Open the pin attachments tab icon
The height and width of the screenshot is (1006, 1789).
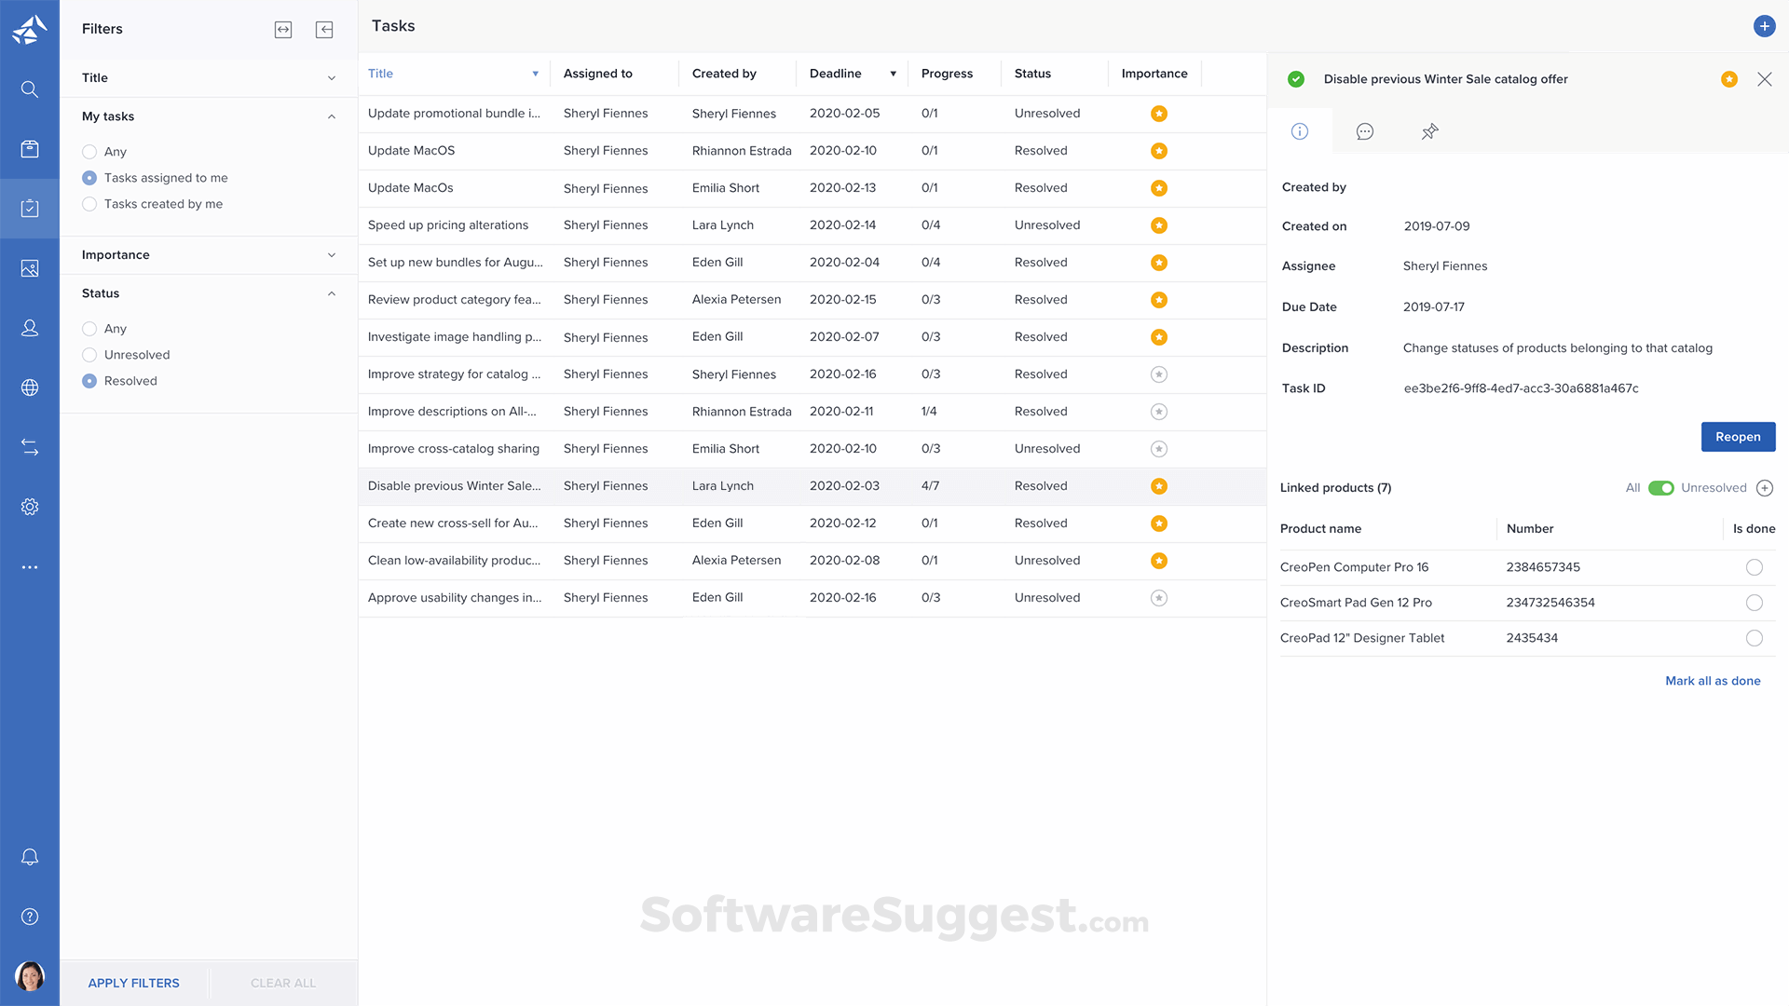pos(1429,131)
